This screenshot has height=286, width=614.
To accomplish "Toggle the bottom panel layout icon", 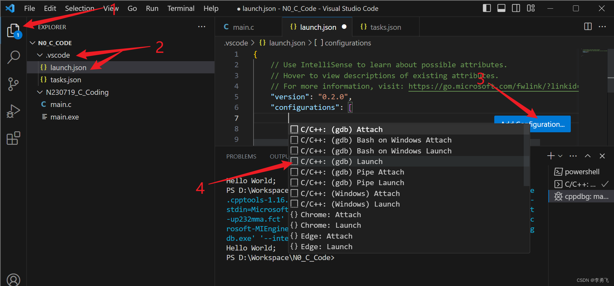I will pyautogui.click(x=501, y=8).
